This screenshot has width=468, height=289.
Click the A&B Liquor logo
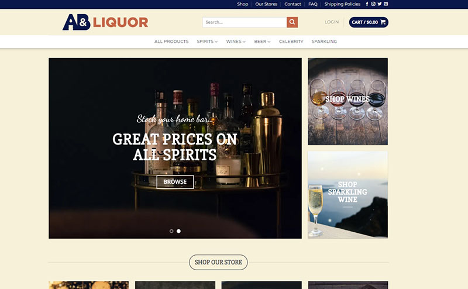pos(105,22)
